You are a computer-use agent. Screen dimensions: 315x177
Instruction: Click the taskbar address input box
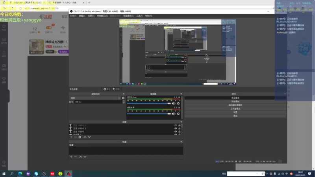coord(241,174)
